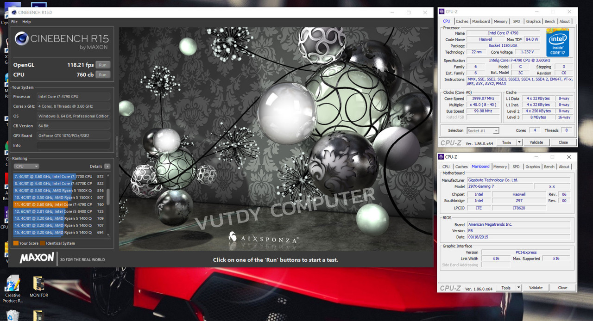Open Bench tab in upper CPU-Z window
Screen dimensions: 593x321
[x=550, y=21]
